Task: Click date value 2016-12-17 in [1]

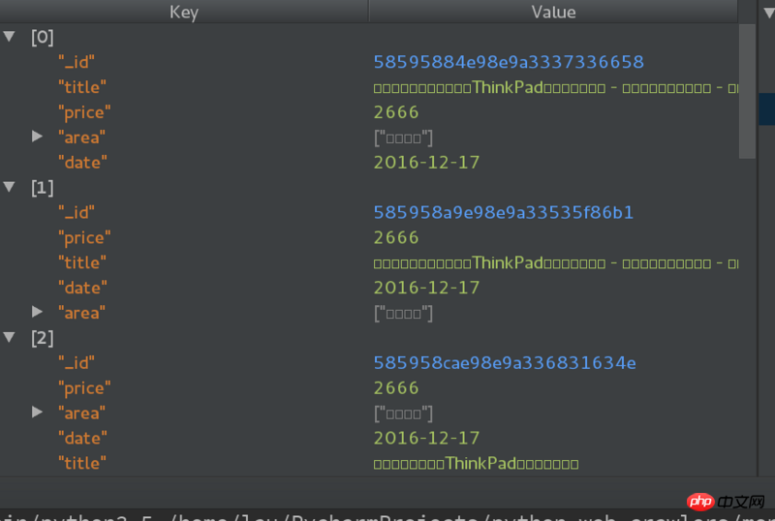Action: click(x=426, y=288)
